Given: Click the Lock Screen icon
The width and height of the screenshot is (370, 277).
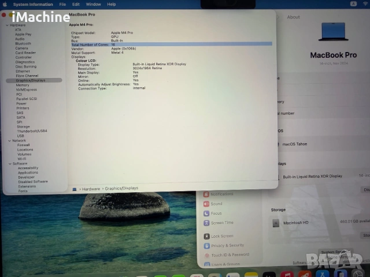Looking at the screenshot, I should tap(206, 236).
